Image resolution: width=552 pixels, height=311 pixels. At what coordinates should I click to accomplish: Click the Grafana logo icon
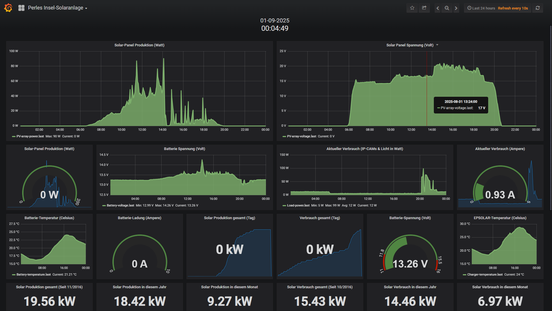tap(8, 8)
